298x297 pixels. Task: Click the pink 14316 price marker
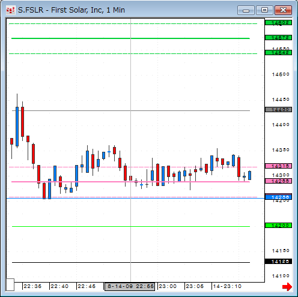click(278, 166)
